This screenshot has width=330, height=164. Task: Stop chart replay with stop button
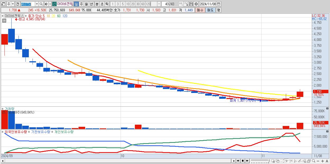tap(243, 161)
